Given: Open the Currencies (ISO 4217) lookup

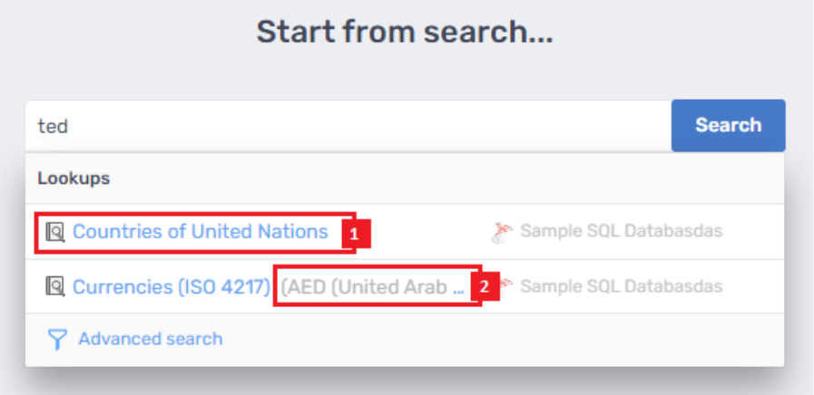Looking at the screenshot, I should coord(172,287).
